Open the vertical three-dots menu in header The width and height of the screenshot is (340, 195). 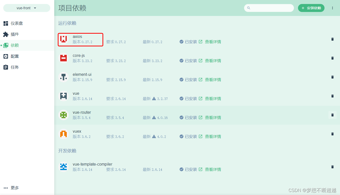[332, 8]
